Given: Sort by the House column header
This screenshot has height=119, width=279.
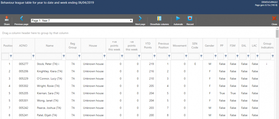Looking at the screenshot, I should pyautogui.click(x=93, y=45).
